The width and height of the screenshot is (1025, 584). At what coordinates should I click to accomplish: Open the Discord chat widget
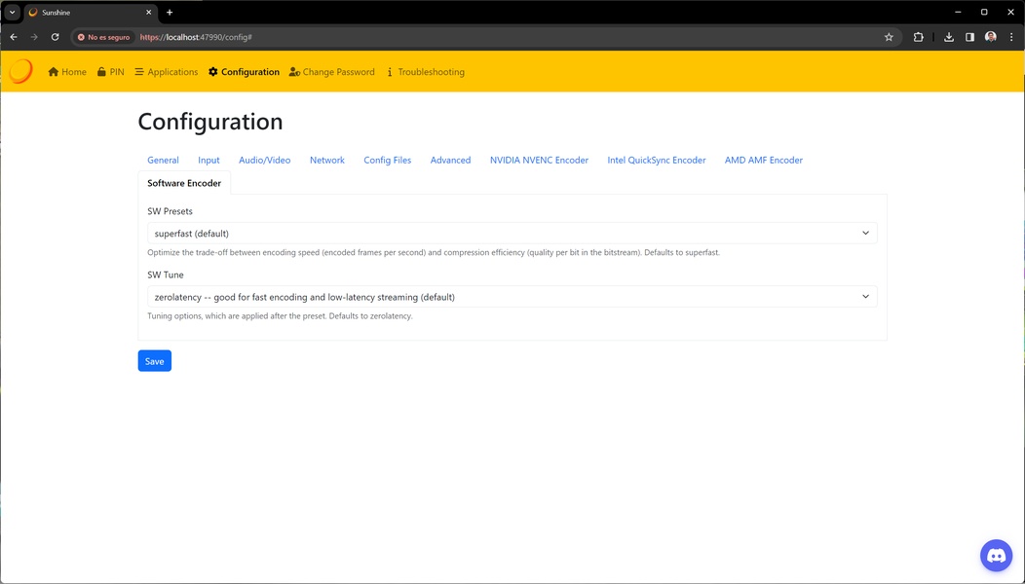pos(996,556)
